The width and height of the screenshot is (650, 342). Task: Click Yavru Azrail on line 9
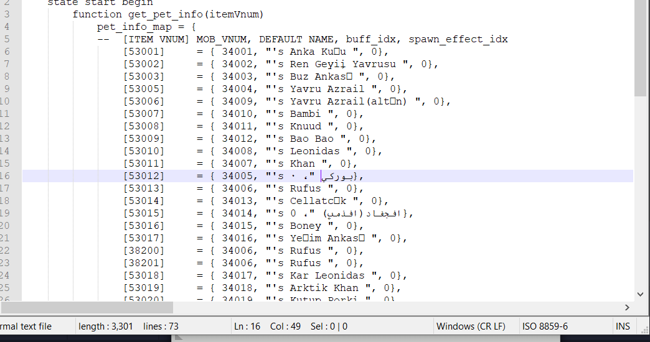[327, 89]
